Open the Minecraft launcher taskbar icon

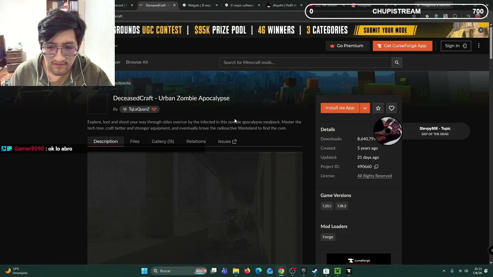pos(337,271)
